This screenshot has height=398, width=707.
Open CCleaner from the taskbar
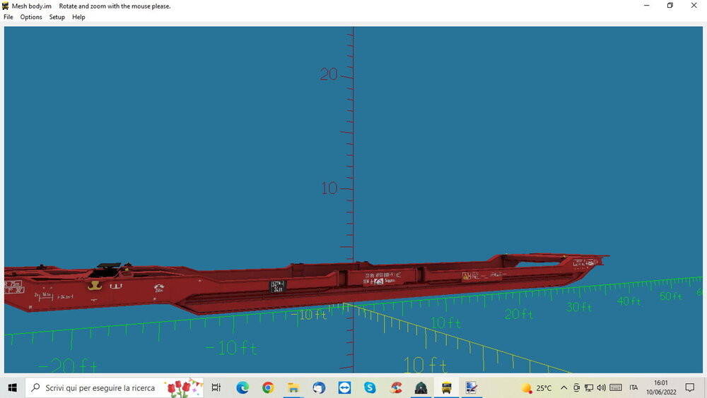tap(396, 387)
